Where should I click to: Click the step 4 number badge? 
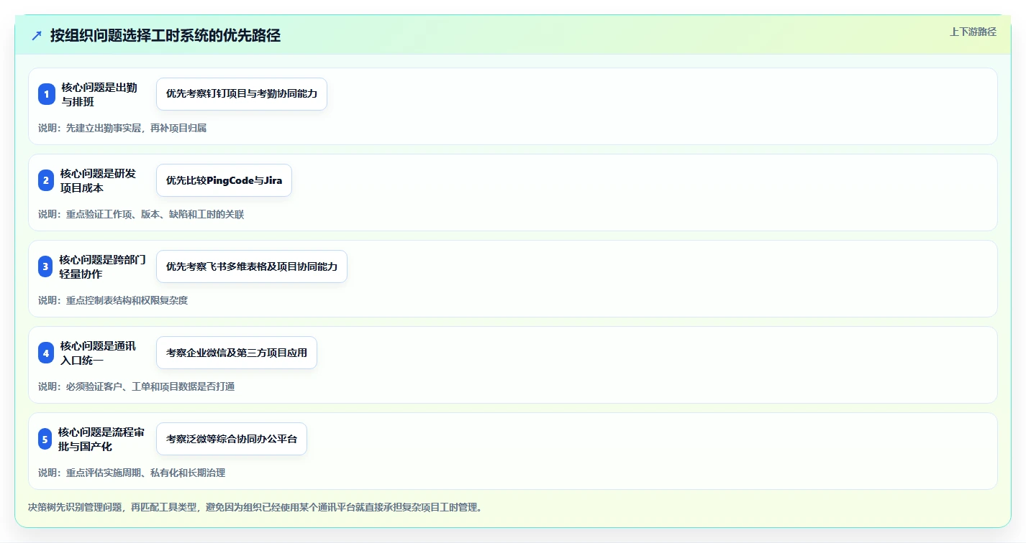coord(46,353)
